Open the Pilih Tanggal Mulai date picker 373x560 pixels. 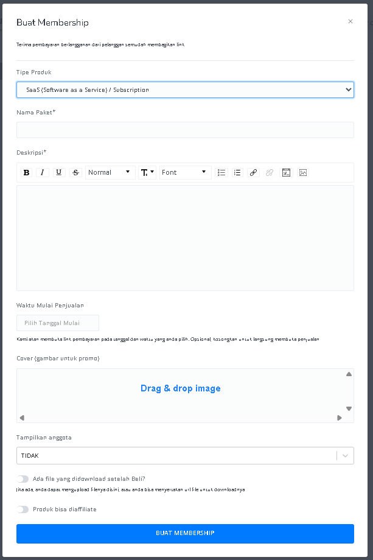pos(58,323)
